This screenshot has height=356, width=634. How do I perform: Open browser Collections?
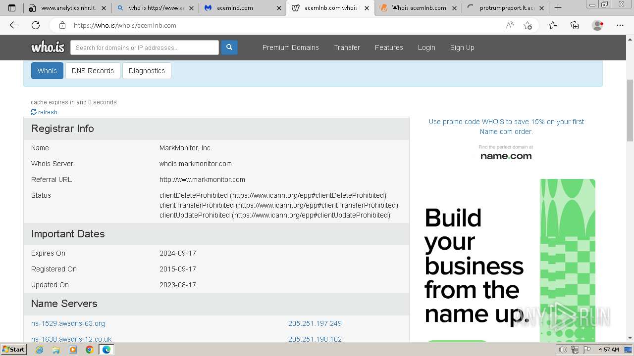coord(575,25)
